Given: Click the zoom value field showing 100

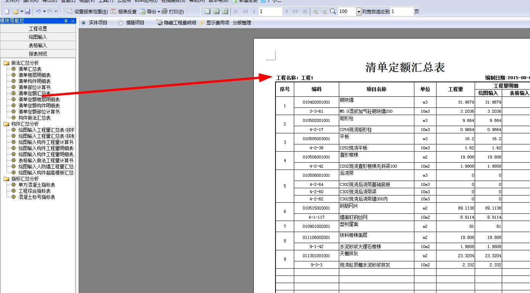Looking at the screenshot, I should (x=347, y=11).
